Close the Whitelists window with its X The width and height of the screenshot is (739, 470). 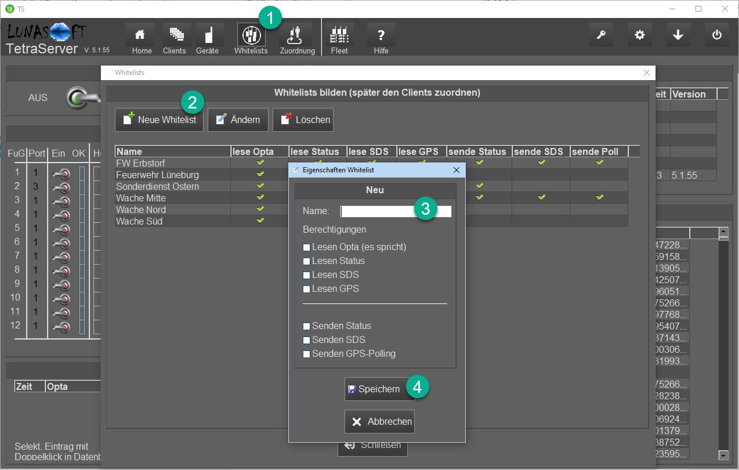647,73
